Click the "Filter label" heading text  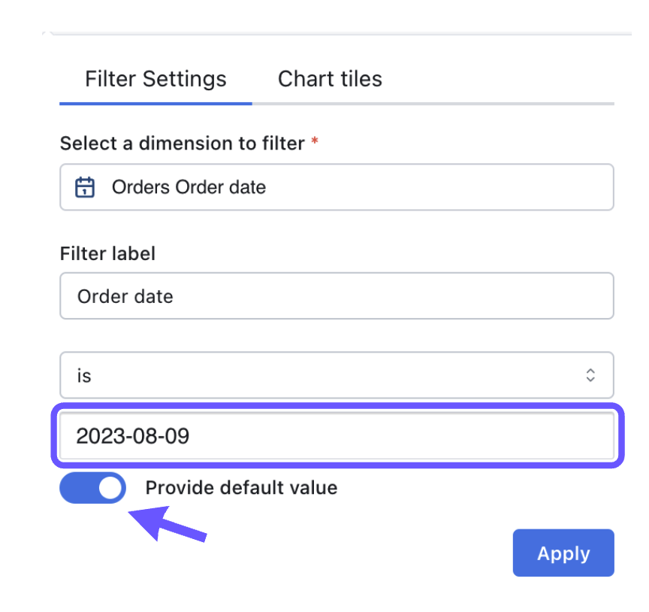[107, 253]
